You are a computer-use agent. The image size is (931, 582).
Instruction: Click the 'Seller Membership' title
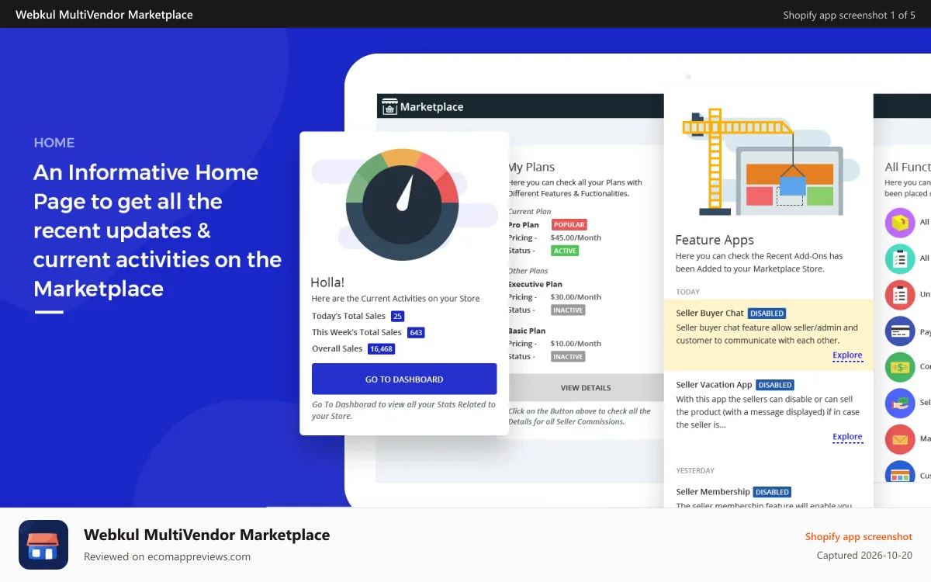(713, 491)
